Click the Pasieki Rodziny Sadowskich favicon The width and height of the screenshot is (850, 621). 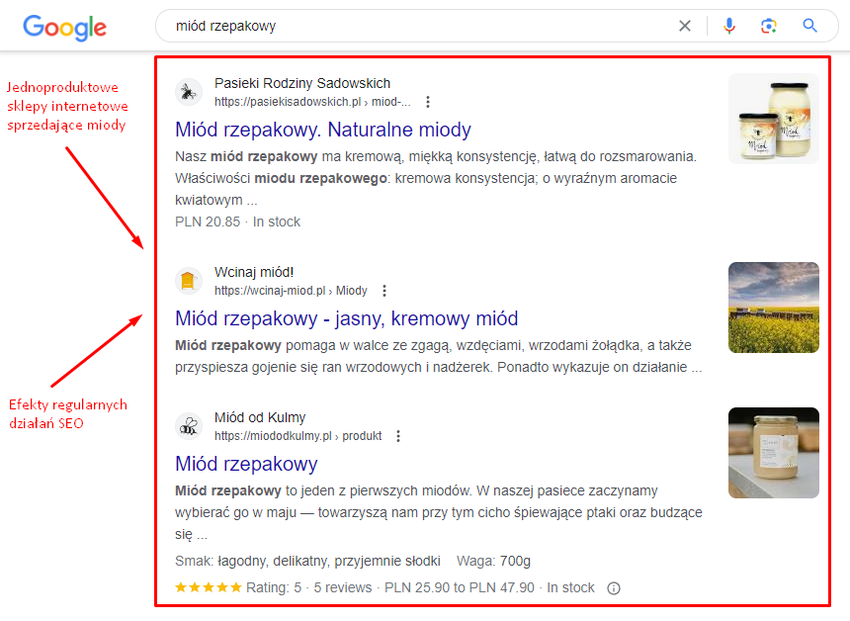188,92
